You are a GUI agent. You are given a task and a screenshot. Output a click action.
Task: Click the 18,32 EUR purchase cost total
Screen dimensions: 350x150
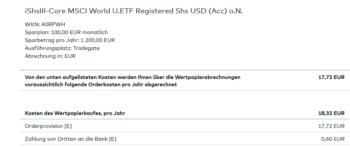pos(331,113)
